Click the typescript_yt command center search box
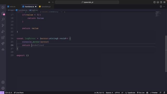This screenshot has height=94, width=167. coord(87,2)
